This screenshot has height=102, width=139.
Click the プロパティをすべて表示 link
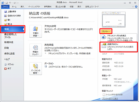coord(110,99)
